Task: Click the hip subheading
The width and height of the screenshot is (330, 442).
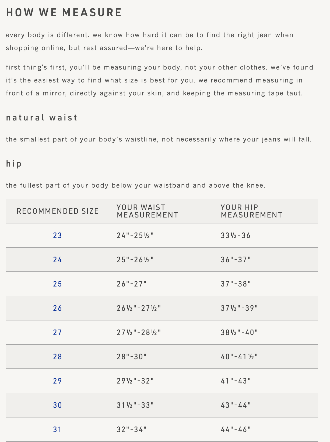Action: (14, 164)
